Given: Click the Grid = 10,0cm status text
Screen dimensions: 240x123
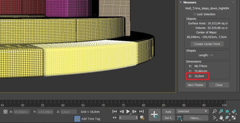Looking at the screenshot, I should (90, 112).
